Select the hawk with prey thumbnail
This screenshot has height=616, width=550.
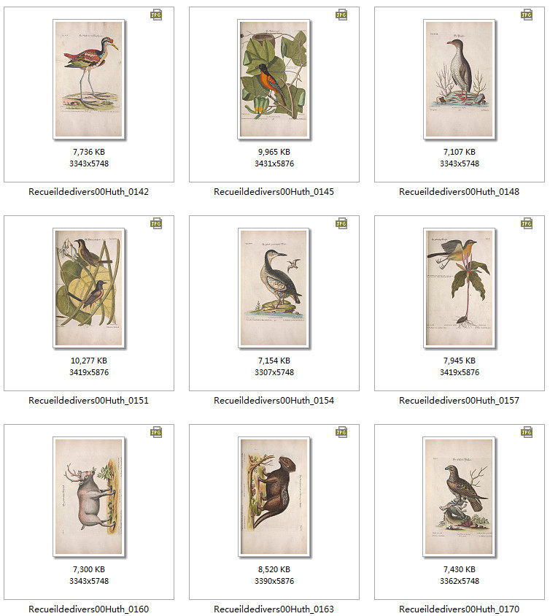pos(460,496)
